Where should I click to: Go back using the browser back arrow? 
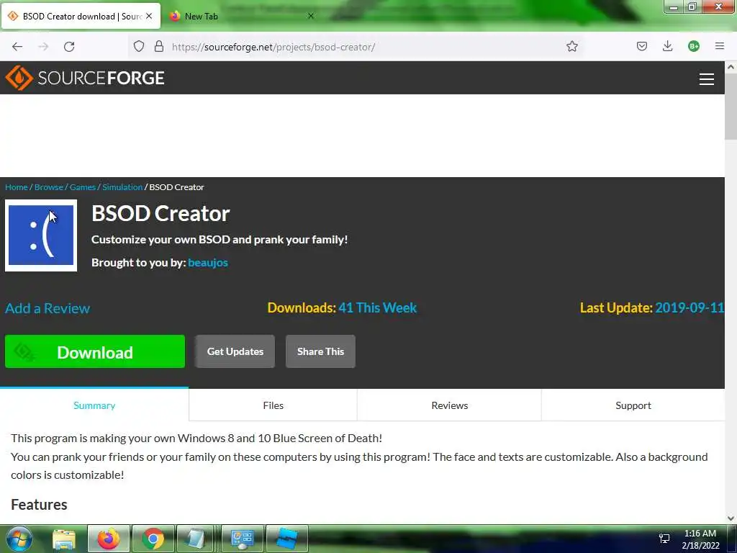[17, 47]
